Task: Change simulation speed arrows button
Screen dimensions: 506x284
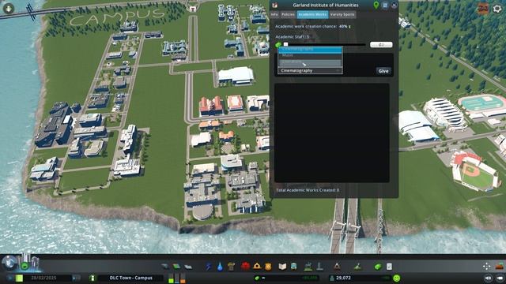Action: (x=76, y=278)
